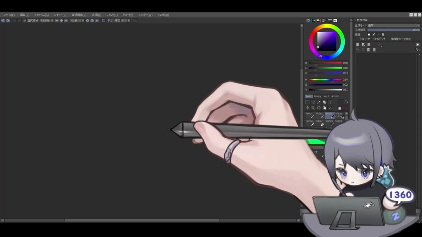Open the stabilizer value dropdown
The image size is (422, 237).
pyautogui.click(x=129, y=20)
